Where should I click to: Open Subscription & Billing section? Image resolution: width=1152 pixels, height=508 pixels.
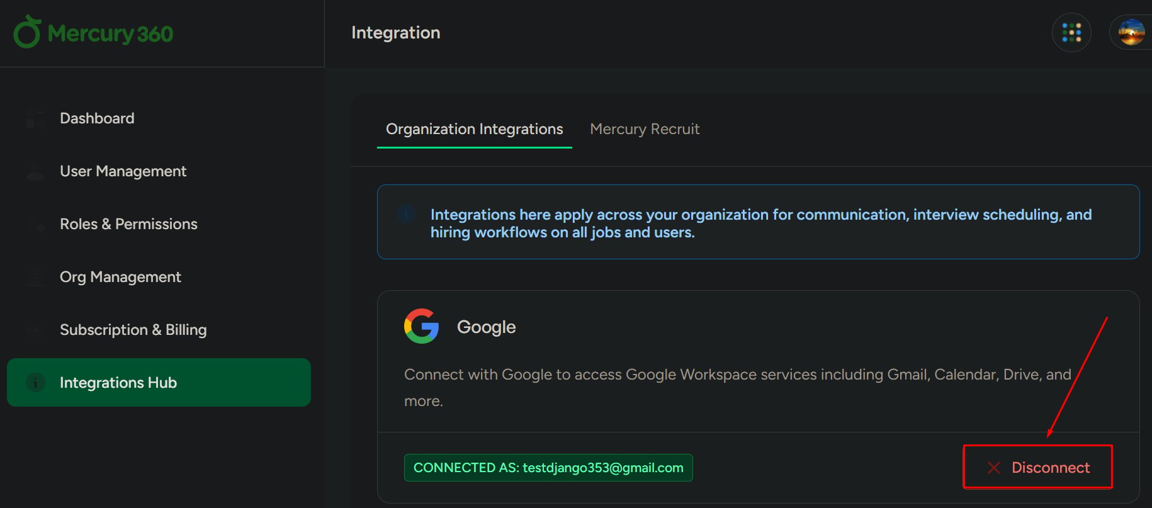click(159, 330)
